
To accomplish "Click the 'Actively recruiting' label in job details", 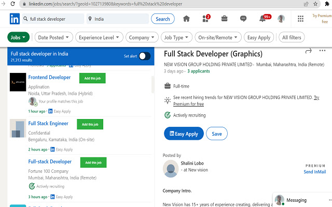I will click(x=189, y=115).
